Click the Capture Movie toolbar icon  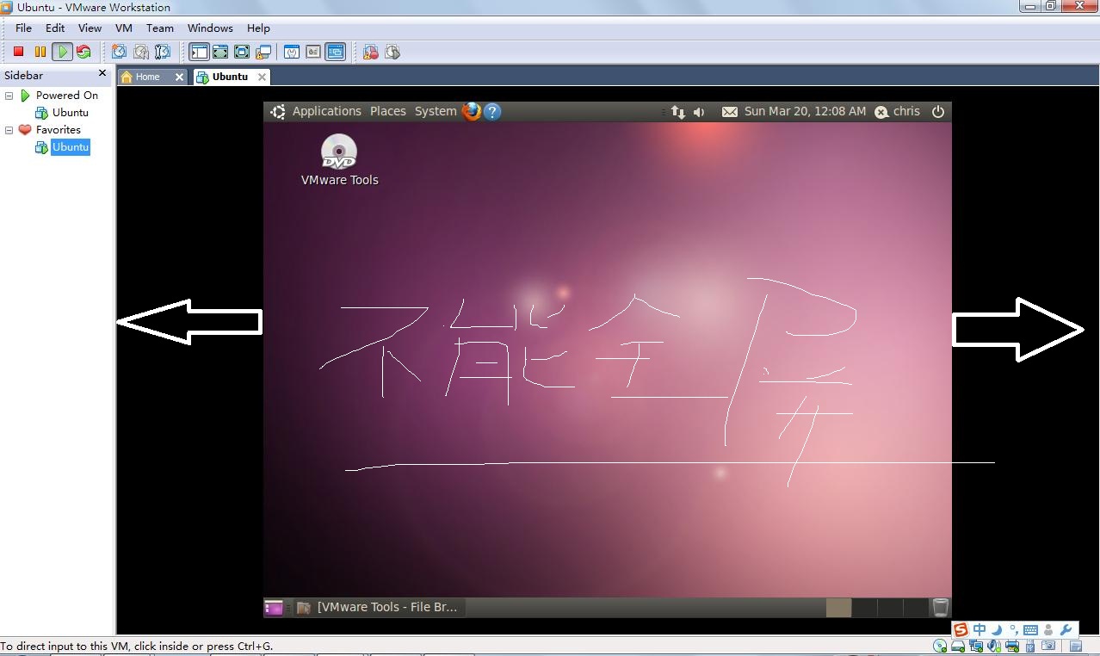[x=371, y=52]
